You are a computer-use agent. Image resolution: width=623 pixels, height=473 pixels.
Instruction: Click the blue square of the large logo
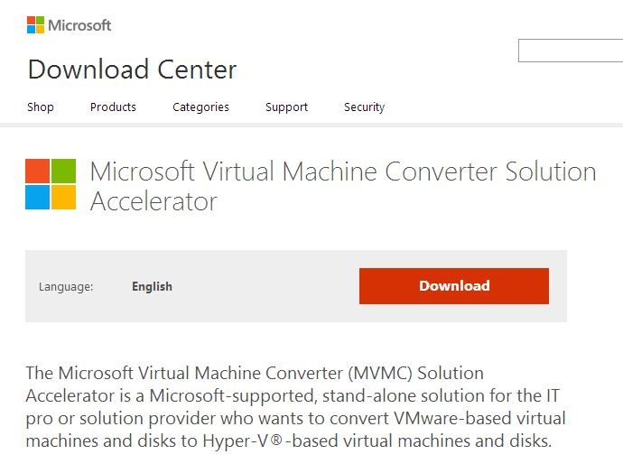click(37, 198)
